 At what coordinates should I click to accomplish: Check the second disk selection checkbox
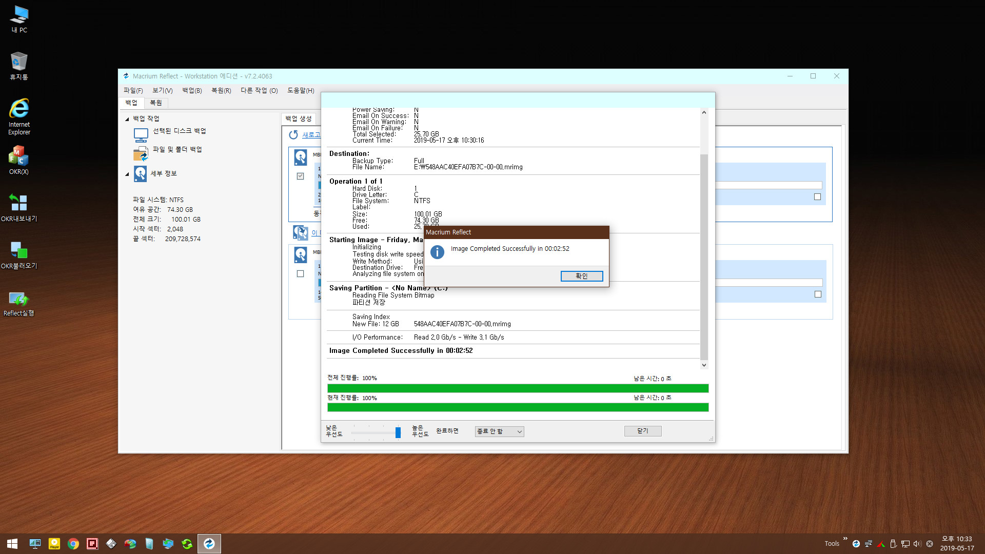click(x=300, y=273)
